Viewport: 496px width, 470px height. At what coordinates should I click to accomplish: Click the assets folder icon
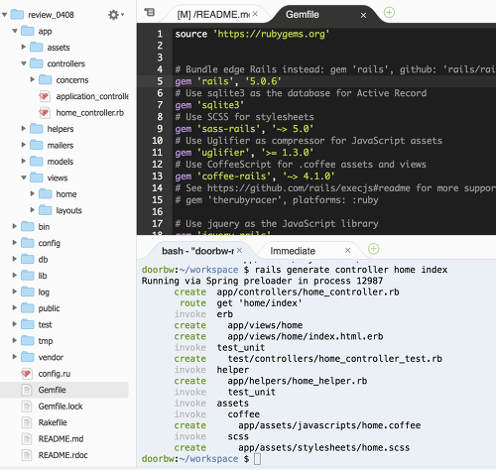(37, 48)
